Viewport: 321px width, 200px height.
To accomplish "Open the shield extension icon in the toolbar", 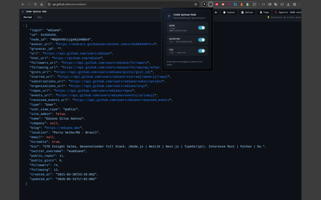I will [204, 4].
